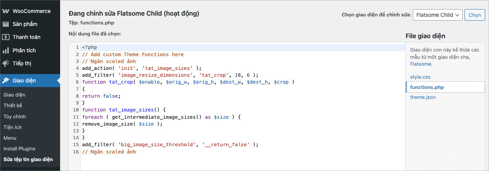
Task: Click the Sản phẩm archive icon
Action: (6, 24)
